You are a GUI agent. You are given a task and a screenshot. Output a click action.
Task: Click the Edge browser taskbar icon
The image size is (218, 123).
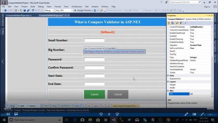pyautogui.click(x=75, y=120)
